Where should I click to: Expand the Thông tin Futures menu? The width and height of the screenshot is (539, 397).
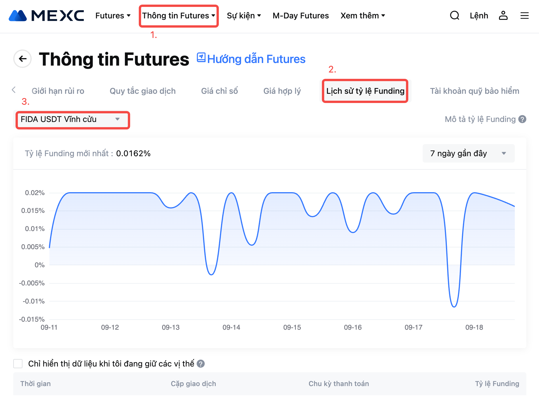pos(179,16)
